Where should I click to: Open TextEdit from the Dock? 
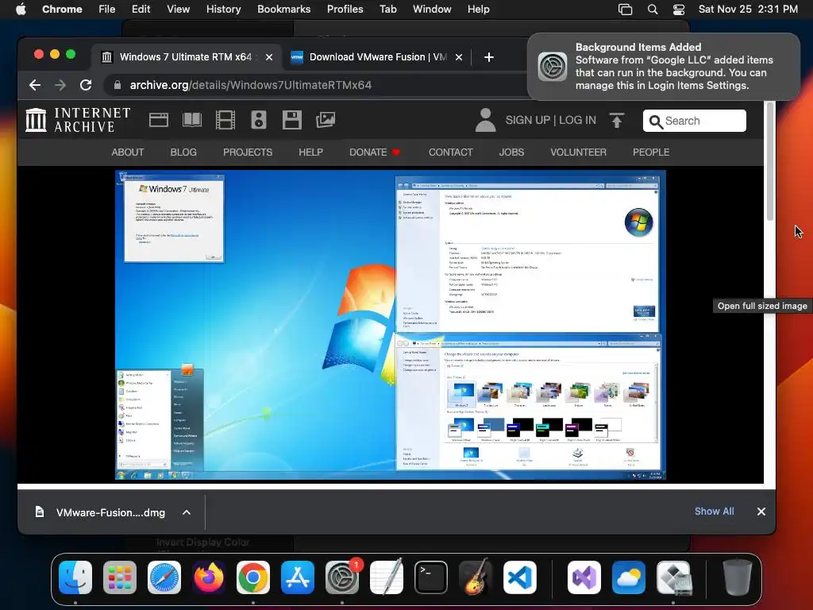point(387,577)
